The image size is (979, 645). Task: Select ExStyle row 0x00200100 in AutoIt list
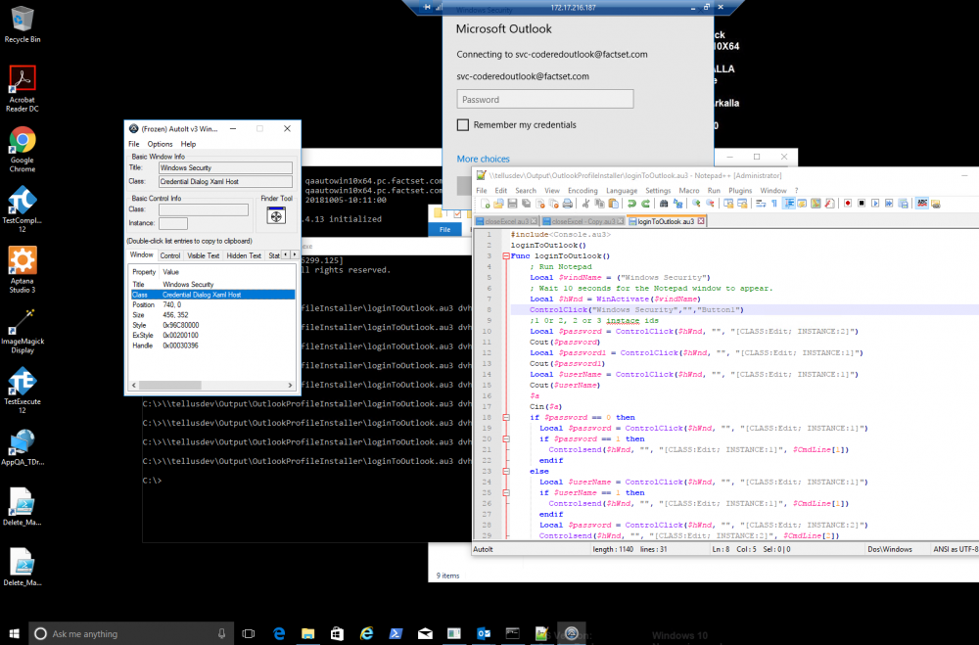[x=212, y=336]
